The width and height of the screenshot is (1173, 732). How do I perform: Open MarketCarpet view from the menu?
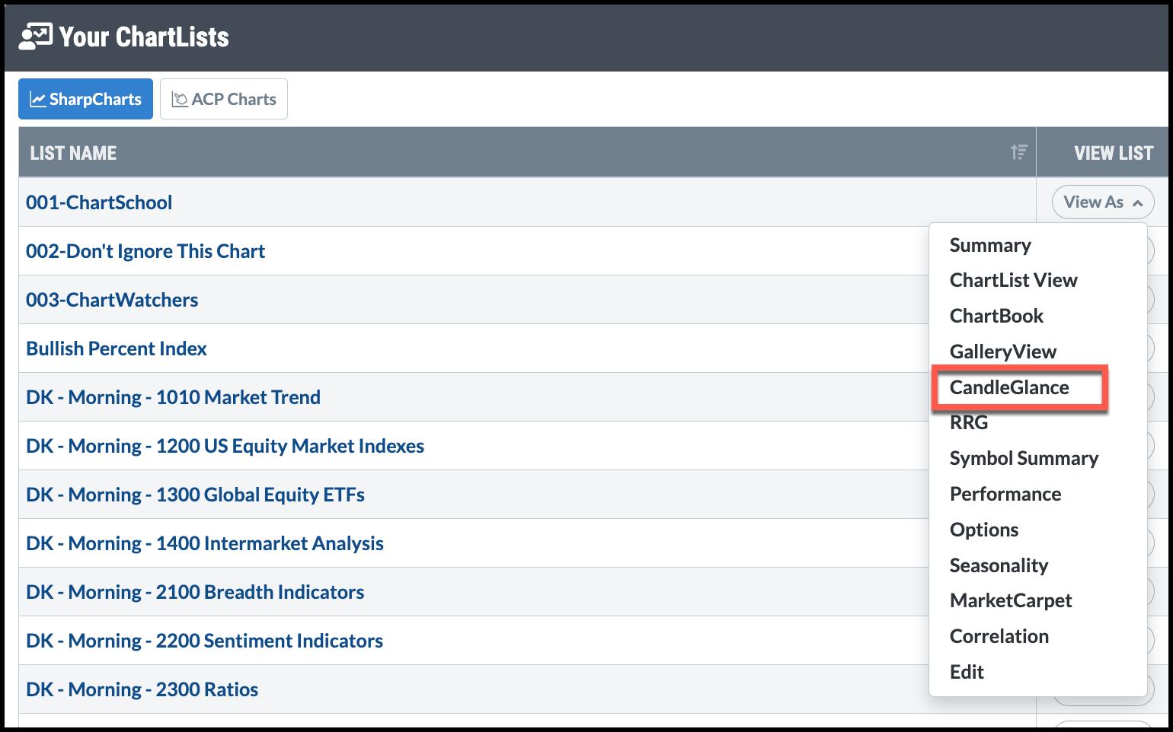tap(1010, 600)
